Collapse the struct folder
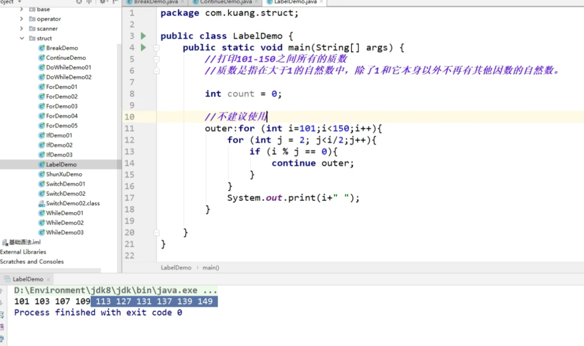 [21, 38]
